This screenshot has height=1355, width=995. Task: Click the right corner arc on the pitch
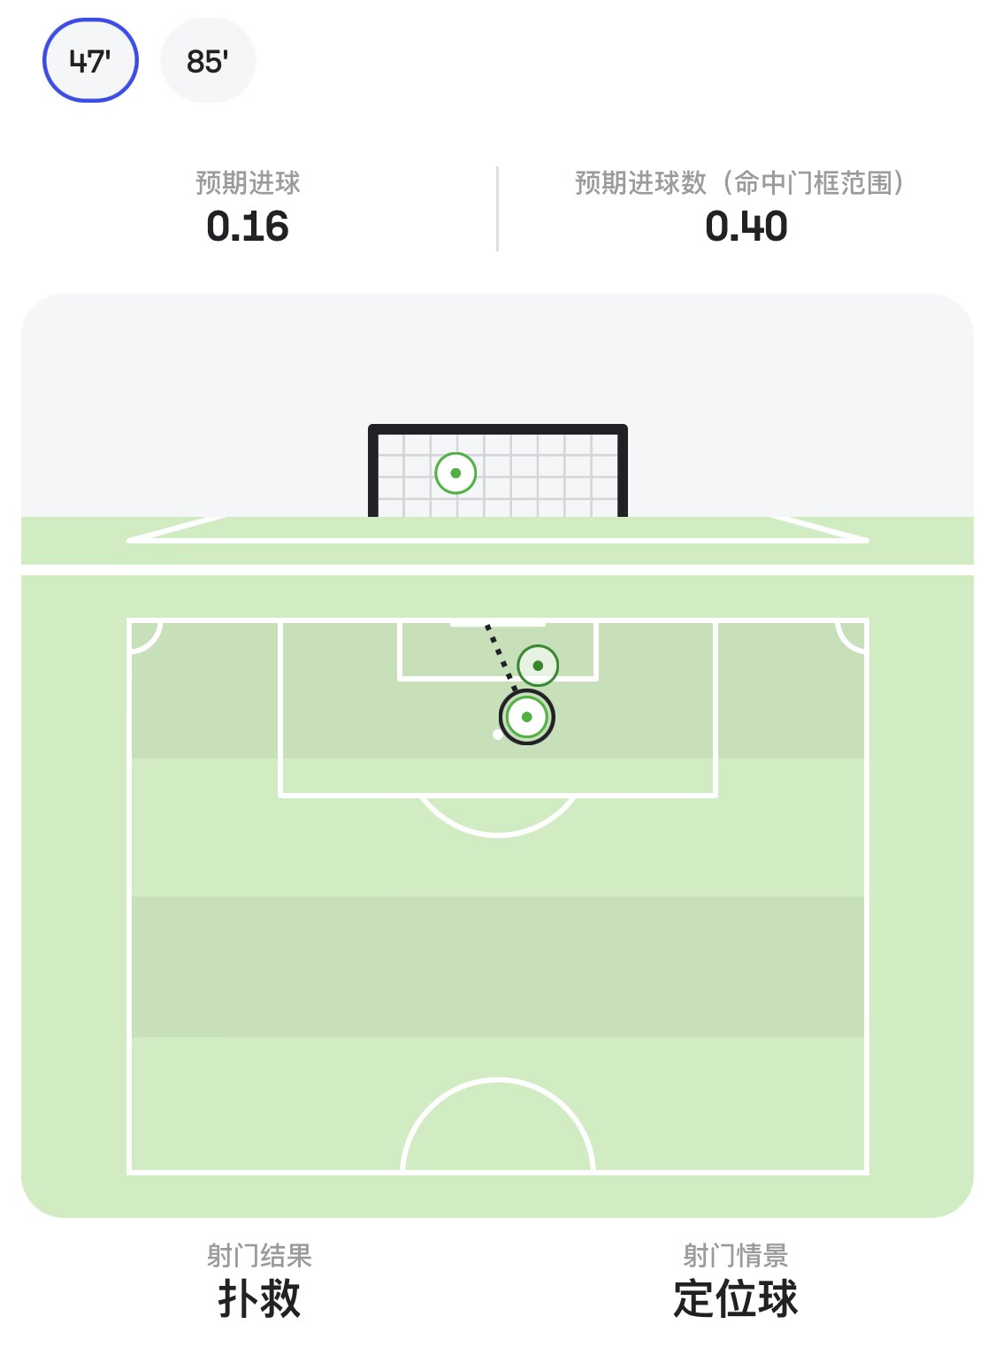(847, 641)
